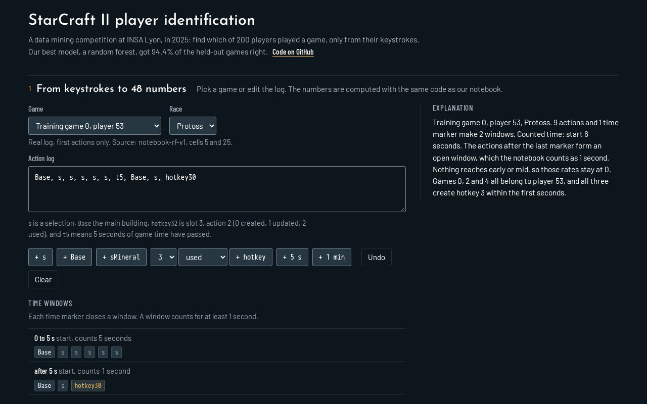Click the + Base button

tap(74, 257)
